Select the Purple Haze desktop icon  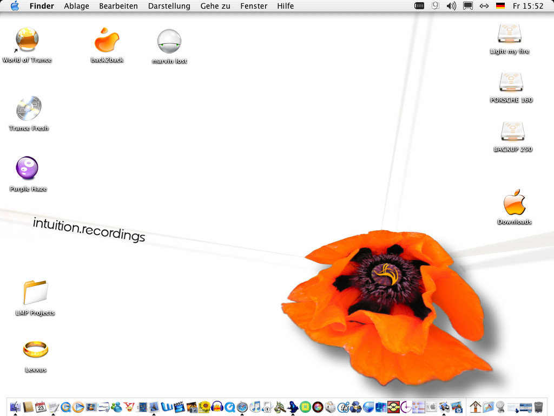coord(27,168)
